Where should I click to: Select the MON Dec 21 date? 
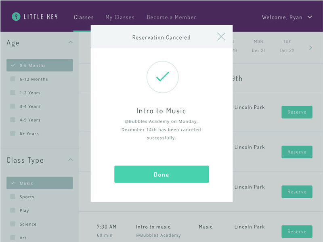258,46
